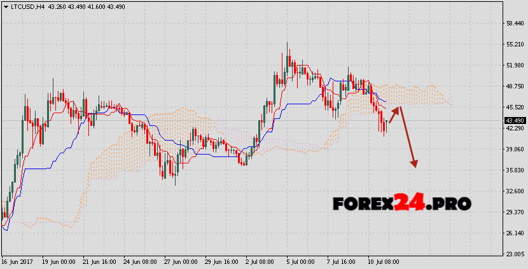Image resolution: width=528 pixels, height=269 pixels.
Task: Click the triangle arrow beside LTCUSD,H4
Action: pyautogui.click(x=6, y=7)
